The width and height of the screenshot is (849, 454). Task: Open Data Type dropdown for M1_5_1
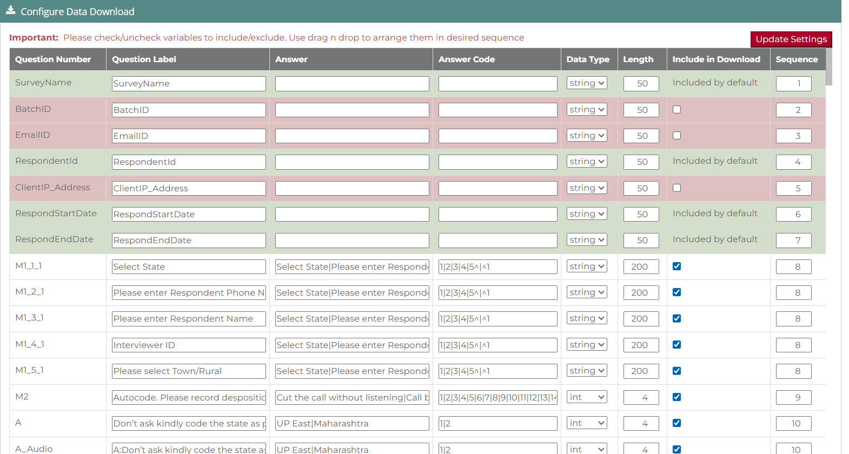tap(587, 371)
